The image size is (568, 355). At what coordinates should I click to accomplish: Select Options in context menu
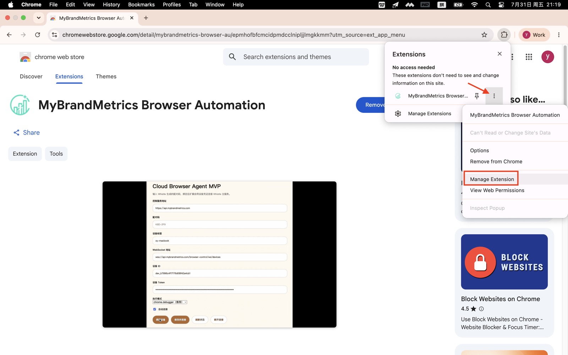515,151
